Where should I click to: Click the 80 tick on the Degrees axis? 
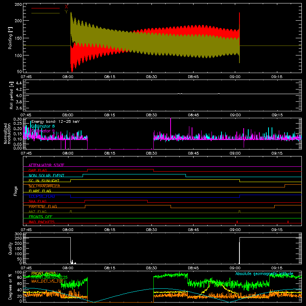(x=20, y=277)
